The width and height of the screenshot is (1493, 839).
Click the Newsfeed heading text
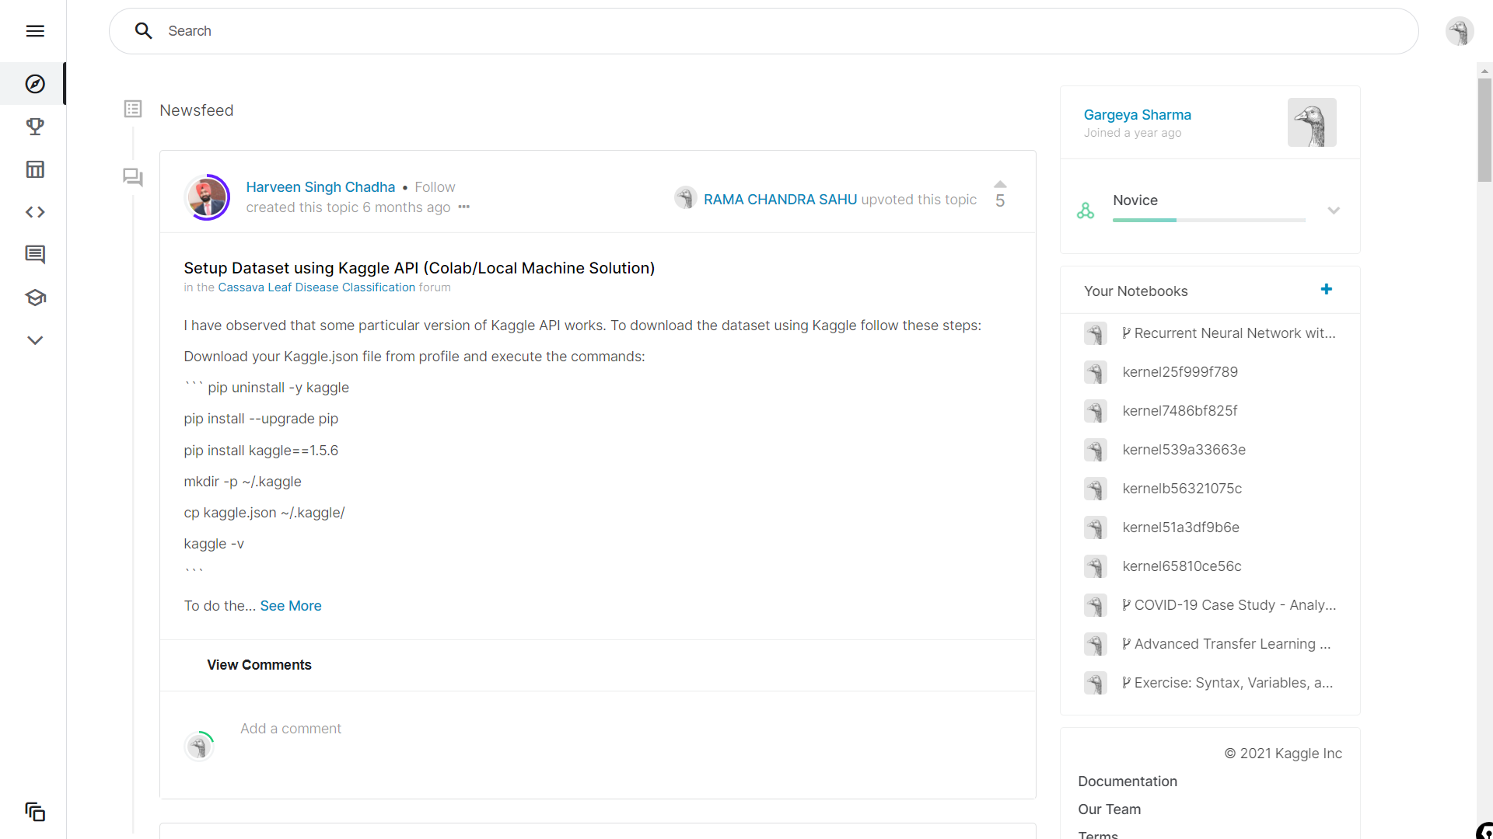(x=196, y=110)
